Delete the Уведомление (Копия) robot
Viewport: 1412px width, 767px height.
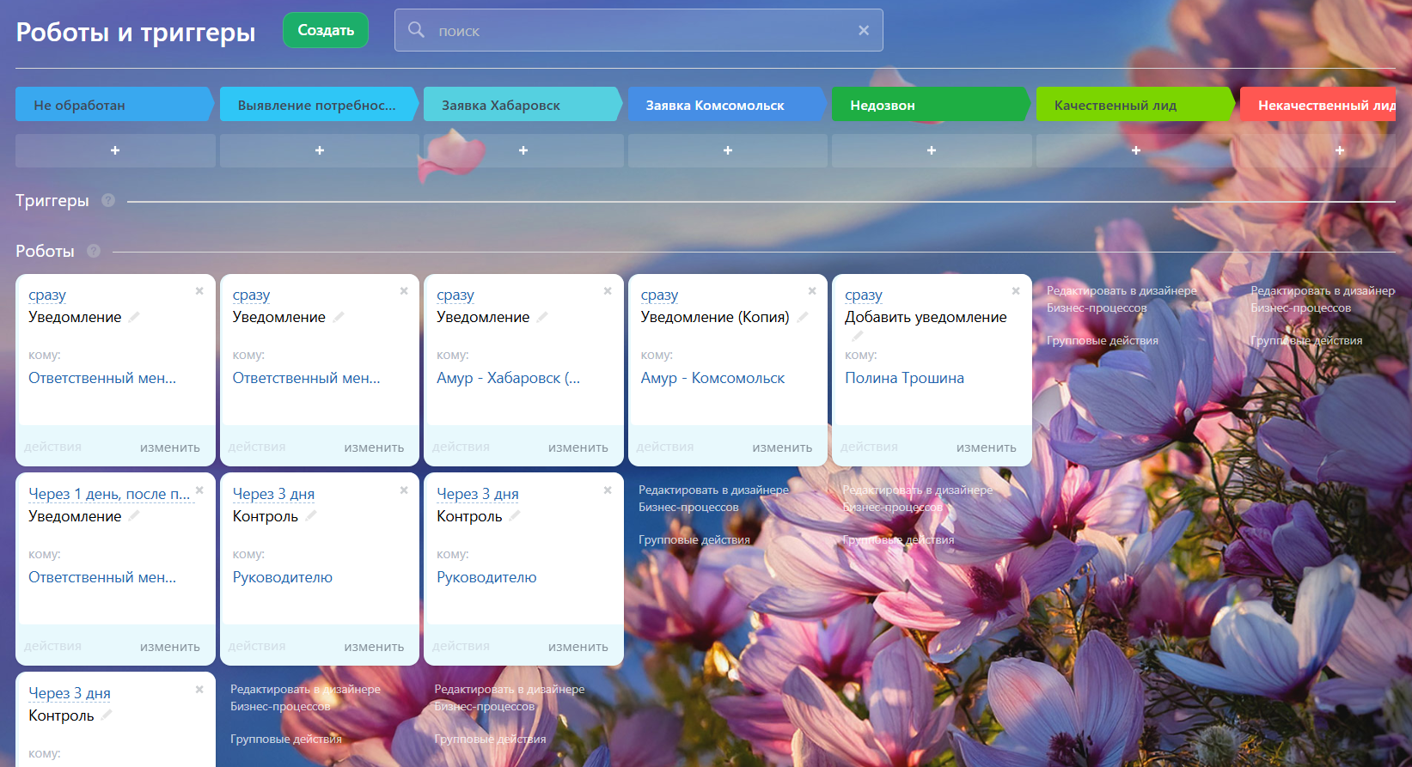click(x=812, y=291)
